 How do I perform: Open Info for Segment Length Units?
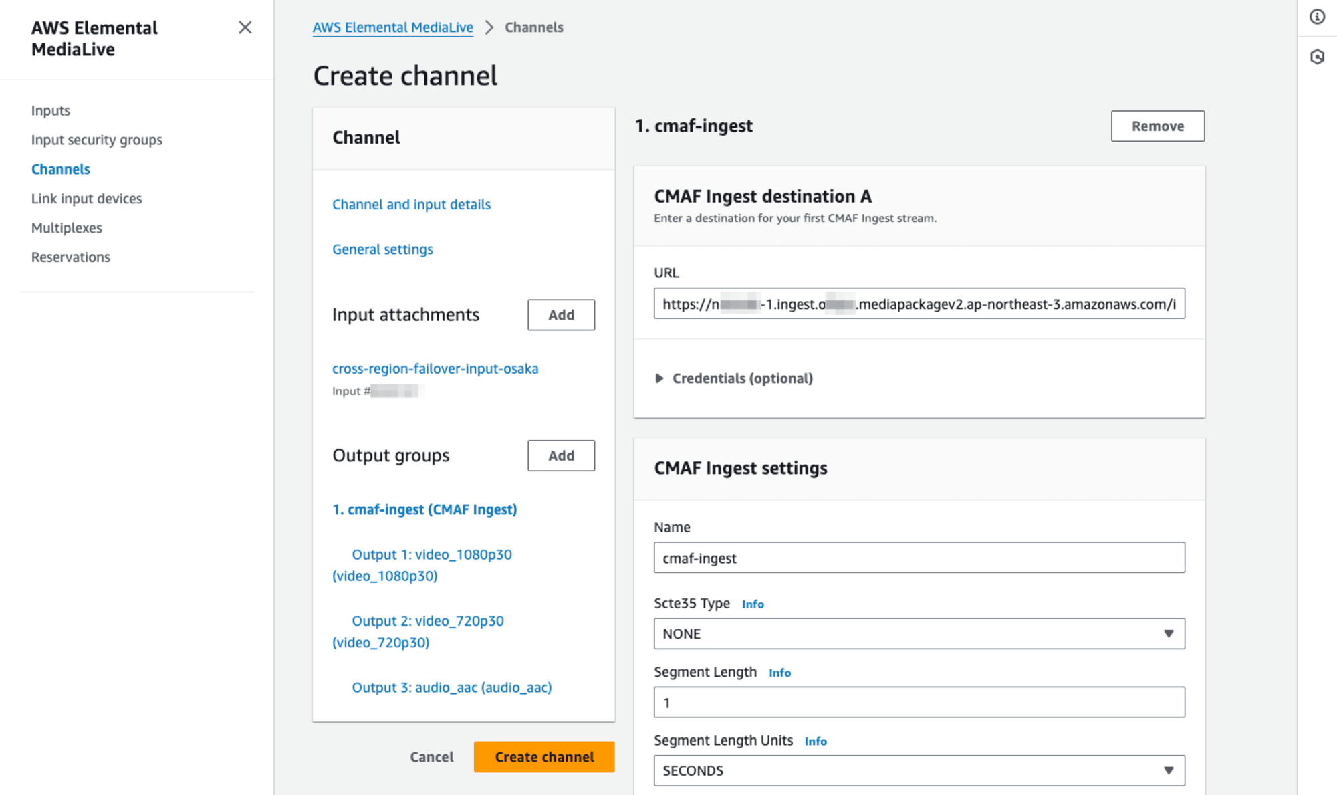816,742
